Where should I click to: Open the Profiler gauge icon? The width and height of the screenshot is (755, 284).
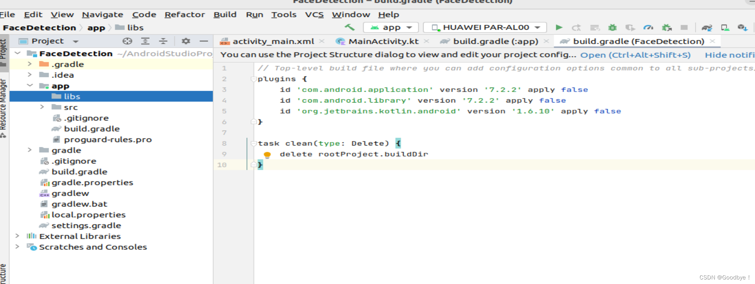click(x=648, y=28)
